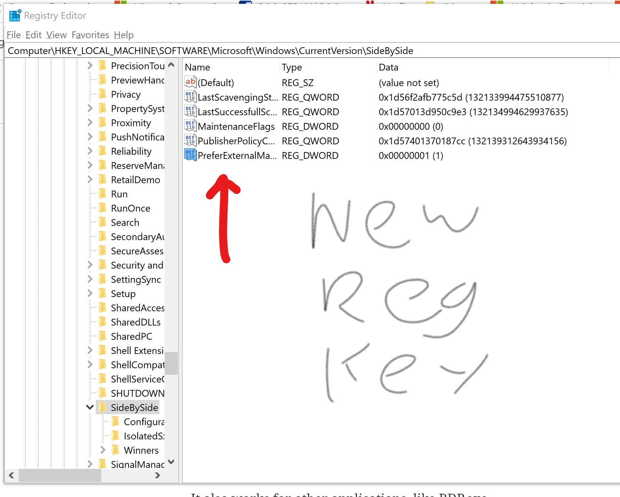This screenshot has height=497, width=620.
Task: Select the PreferExternalMa... value icon
Action: (x=190, y=155)
